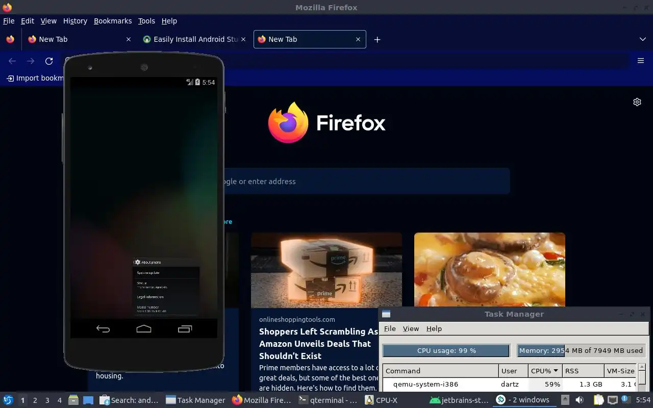The height and width of the screenshot is (408, 653).
Task: Open the volume control tray icon
Action: [580, 400]
